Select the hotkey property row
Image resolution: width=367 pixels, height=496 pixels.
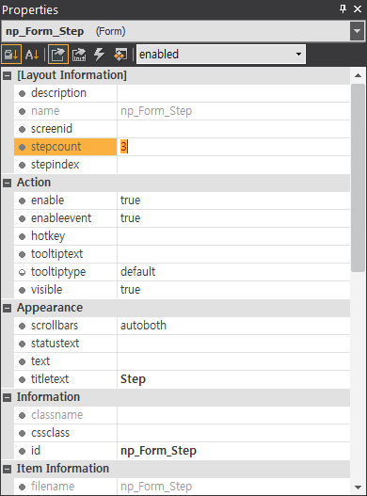coord(182,236)
